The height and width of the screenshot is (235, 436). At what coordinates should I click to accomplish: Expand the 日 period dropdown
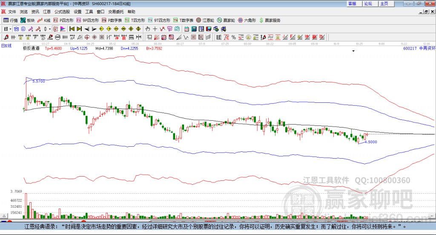10,29
